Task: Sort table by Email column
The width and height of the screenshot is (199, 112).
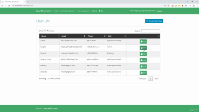Action: point(72,36)
